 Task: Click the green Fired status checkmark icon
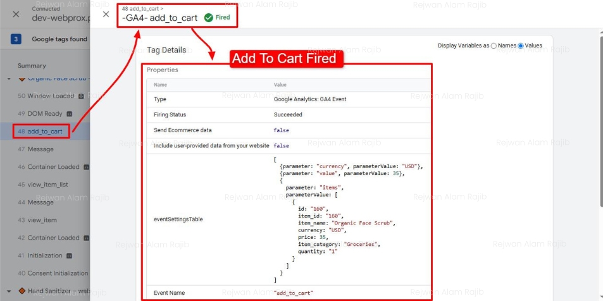tap(208, 18)
